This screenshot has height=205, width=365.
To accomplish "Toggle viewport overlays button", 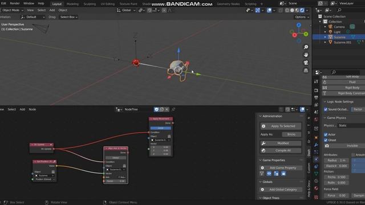I will point(269,10).
